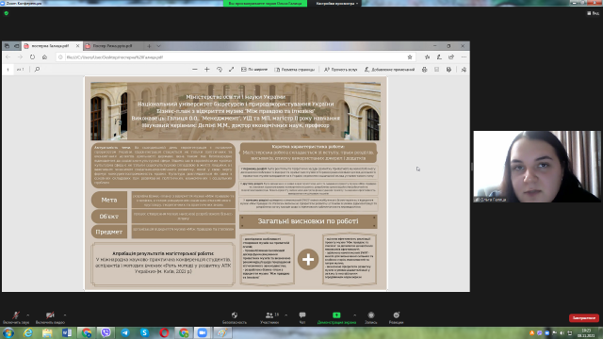Zoom out the PDF

tap(195, 70)
